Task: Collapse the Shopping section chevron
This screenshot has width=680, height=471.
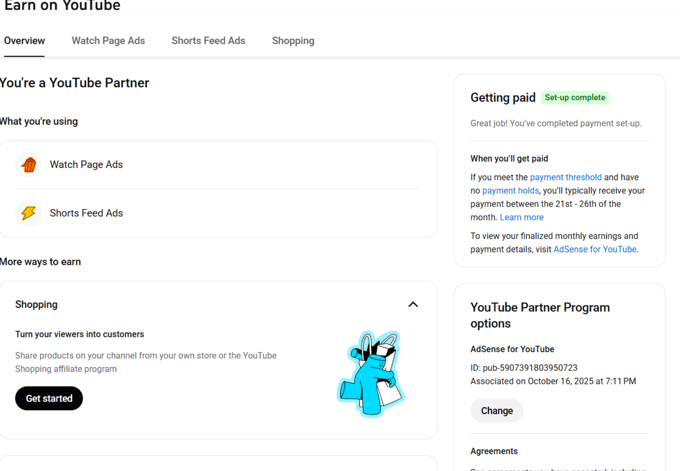Action: coord(413,305)
